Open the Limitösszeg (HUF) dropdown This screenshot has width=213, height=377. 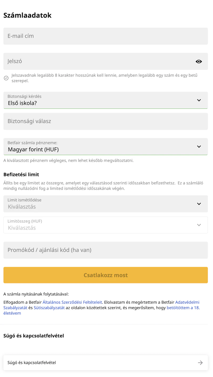[199, 225]
